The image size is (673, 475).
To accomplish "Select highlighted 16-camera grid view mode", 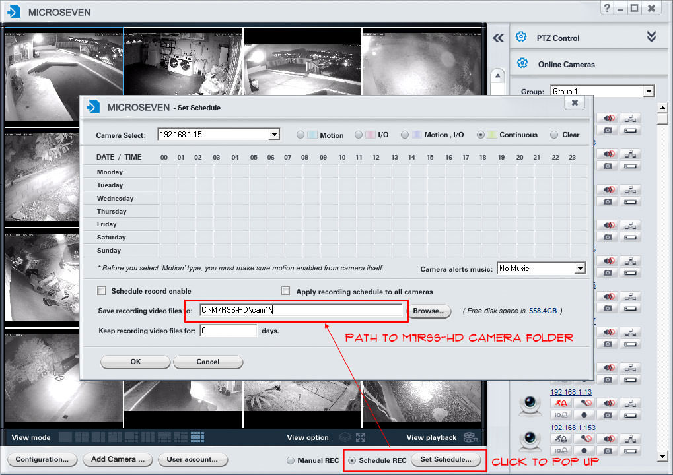I will 197,437.
